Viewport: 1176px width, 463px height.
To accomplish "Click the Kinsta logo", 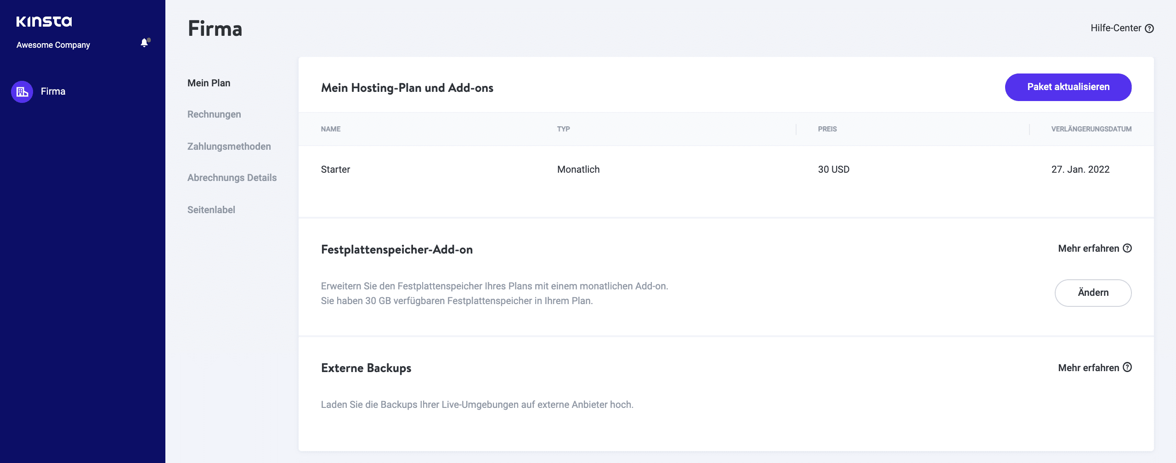I will tap(44, 21).
